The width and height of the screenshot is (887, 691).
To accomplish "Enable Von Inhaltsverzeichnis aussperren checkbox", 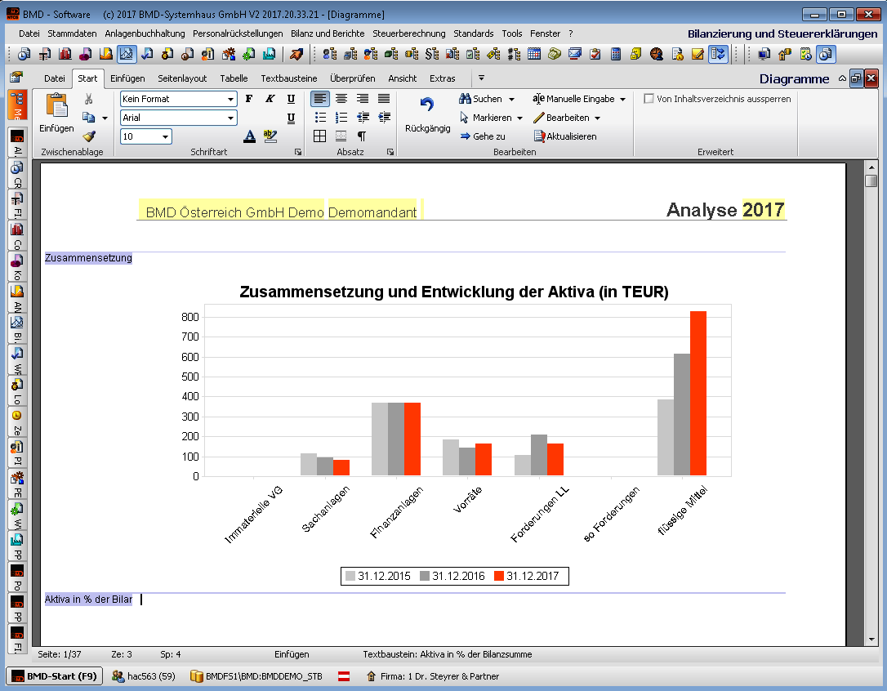I will click(x=649, y=99).
